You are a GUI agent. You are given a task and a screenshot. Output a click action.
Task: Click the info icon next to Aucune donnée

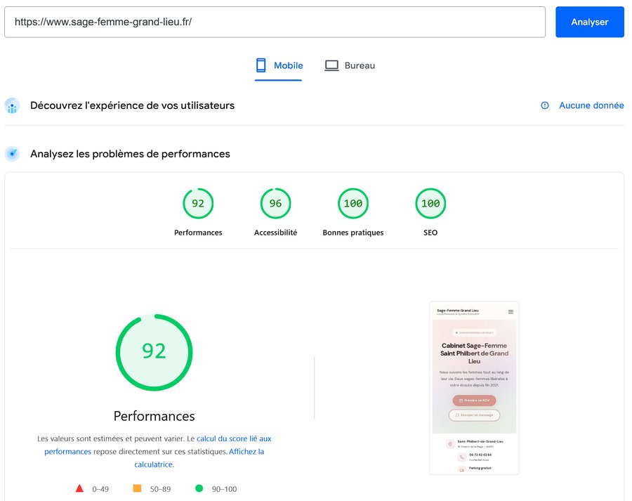(545, 105)
